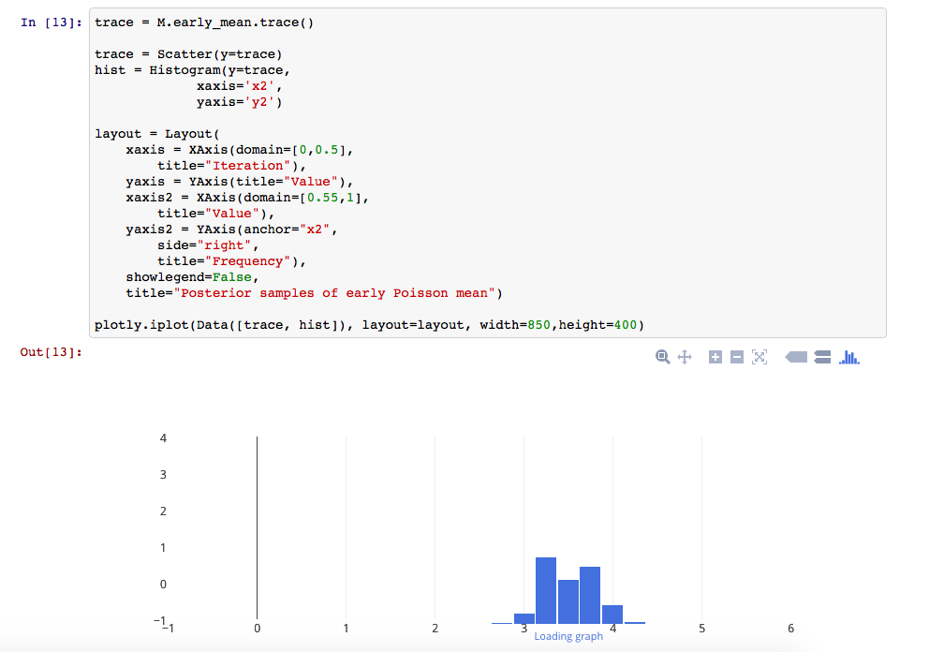Click the Zoom in plus button
Image resolution: width=929 pixels, height=652 pixels.
point(715,357)
